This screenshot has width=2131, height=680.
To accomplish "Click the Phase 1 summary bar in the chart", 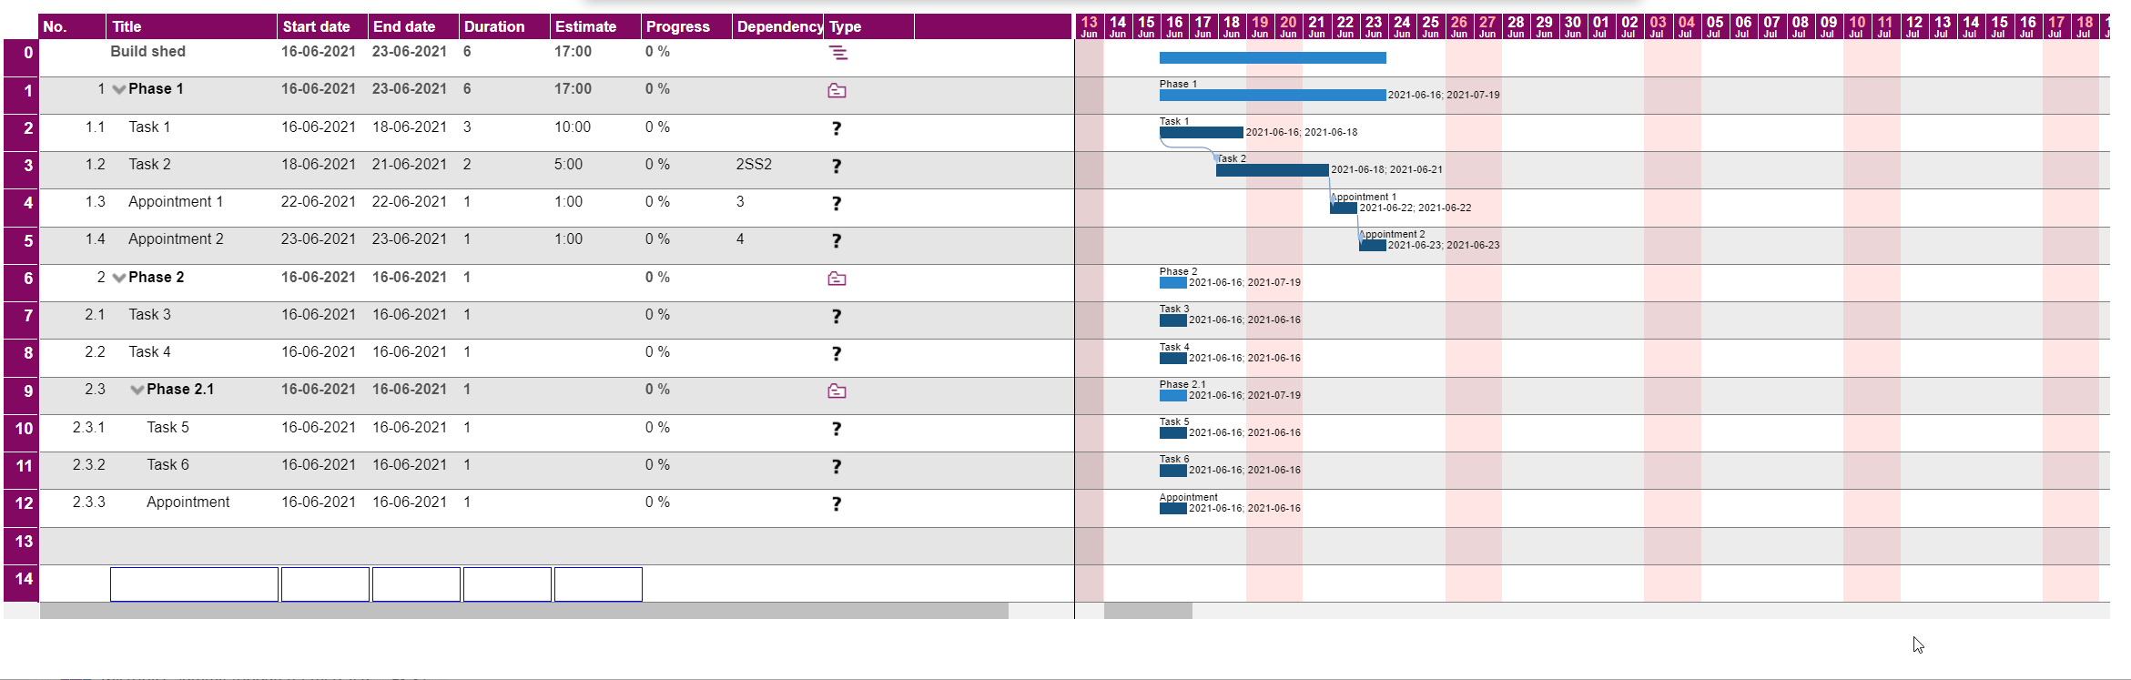I will [x=1272, y=95].
